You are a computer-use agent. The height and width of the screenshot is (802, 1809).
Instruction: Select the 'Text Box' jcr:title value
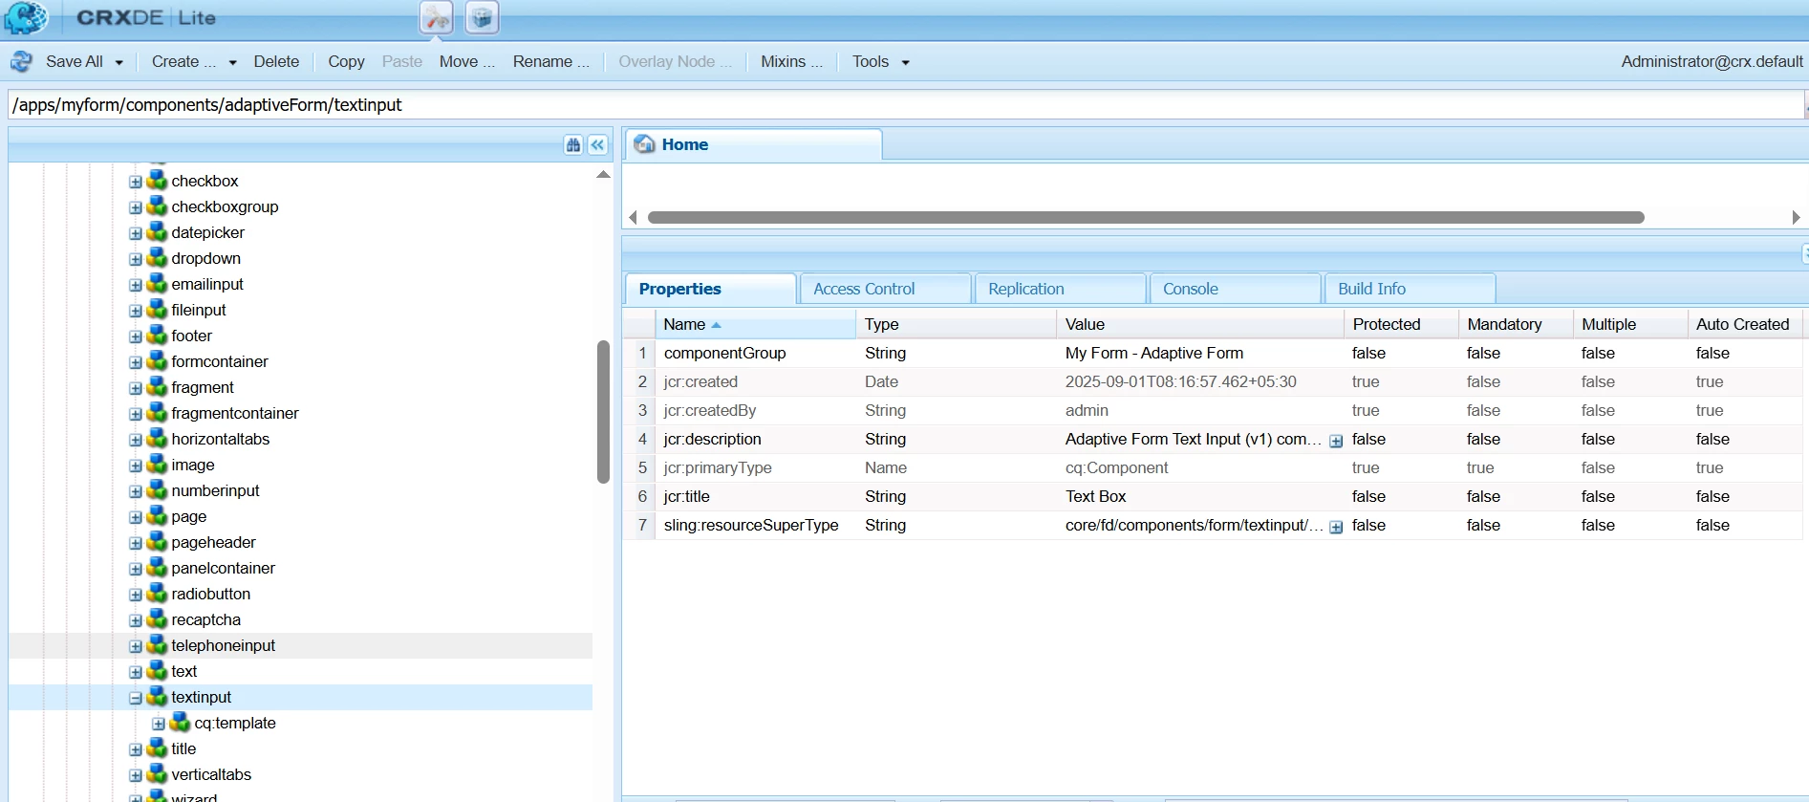click(1096, 496)
